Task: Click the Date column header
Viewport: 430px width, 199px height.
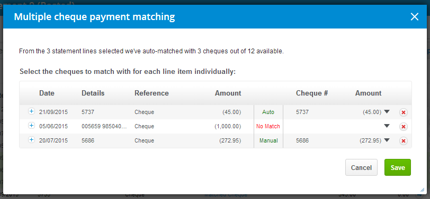Action: [x=47, y=93]
